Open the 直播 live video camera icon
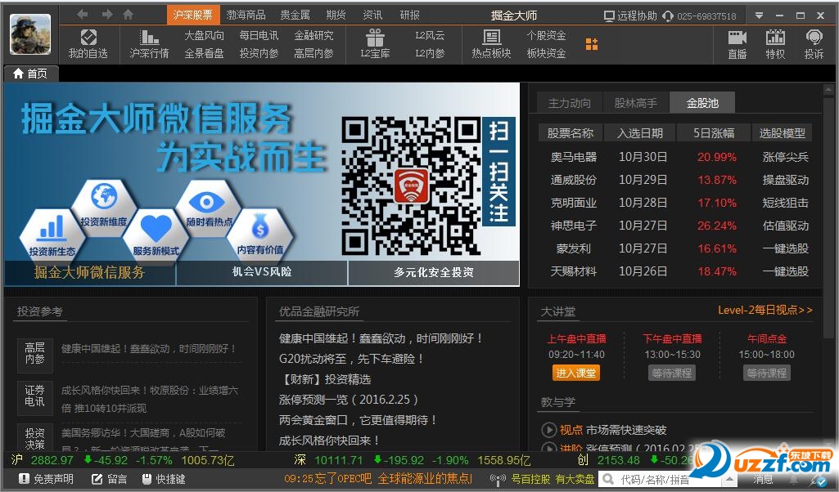Image resolution: width=839 pixels, height=492 pixels. click(x=738, y=38)
